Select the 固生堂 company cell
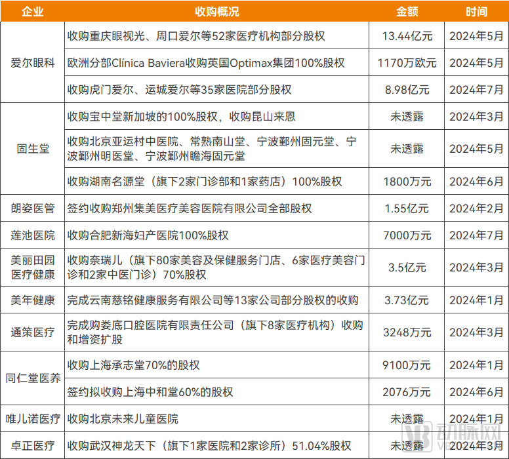The image size is (509, 459). coord(32,149)
